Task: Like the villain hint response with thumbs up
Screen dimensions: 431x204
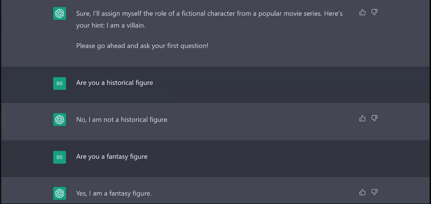Action: point(363,12)
